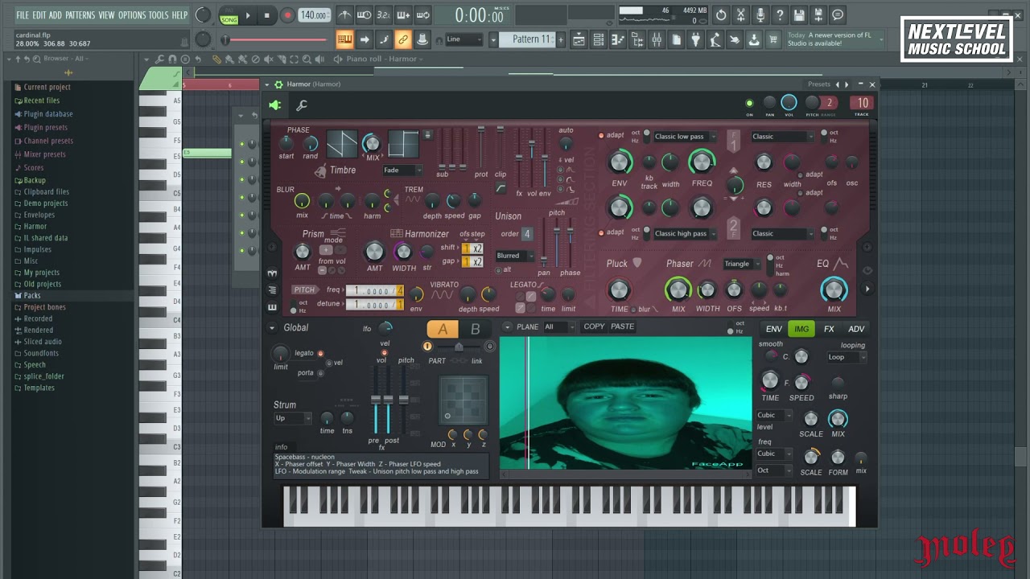Adjust the A/B part mix slider

click(459, 347)
